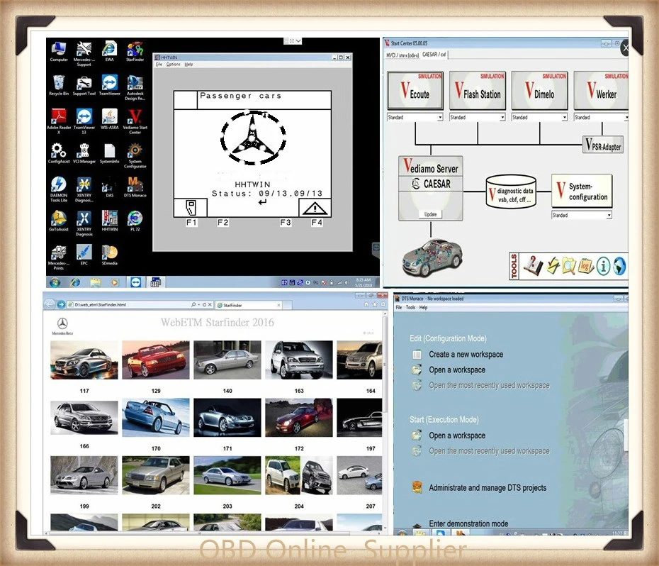659x566 pixels.
Task: Click the globe icon in Vediamo tools bar
Action: click(x=619, y=266)
